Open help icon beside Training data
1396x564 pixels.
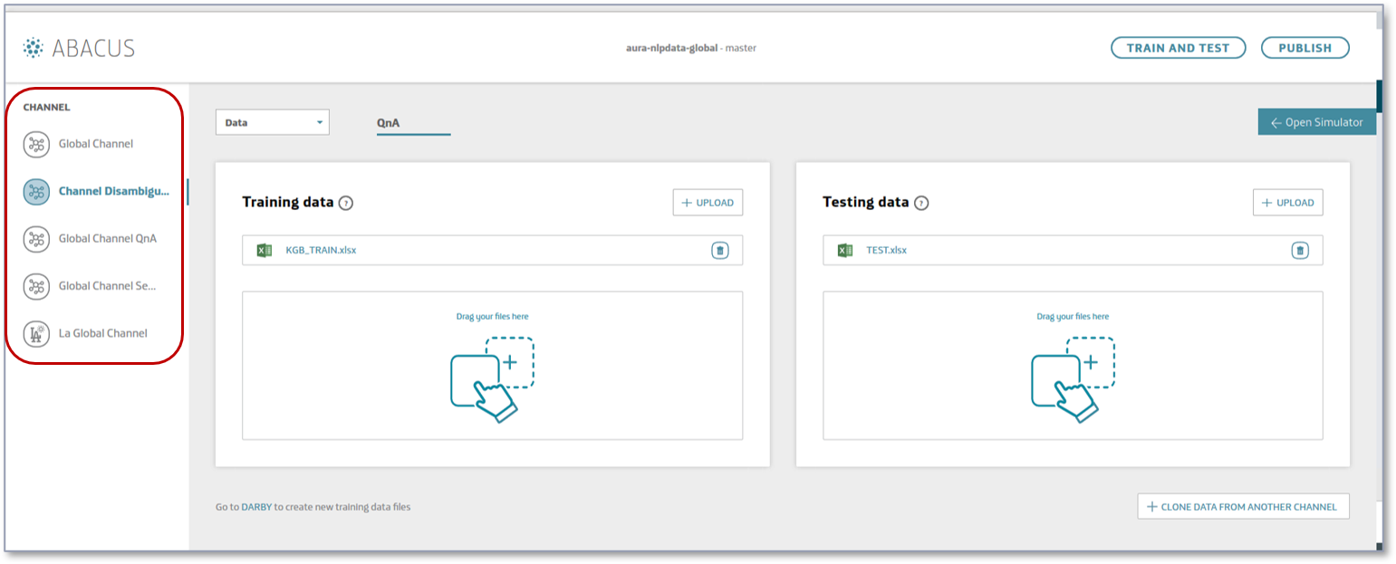[346, 203]
